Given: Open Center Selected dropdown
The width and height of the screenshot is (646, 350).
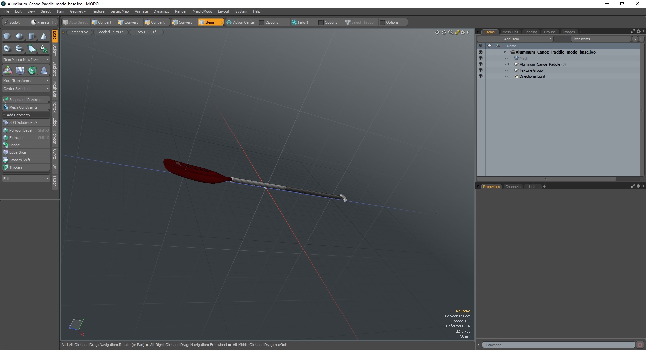Looking at the screenshot, I should tap(26, 89).
